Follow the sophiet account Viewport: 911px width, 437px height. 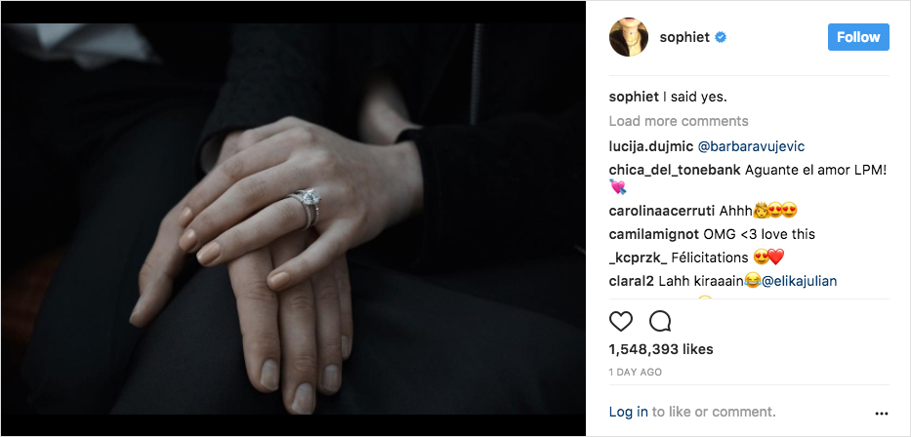858,37
